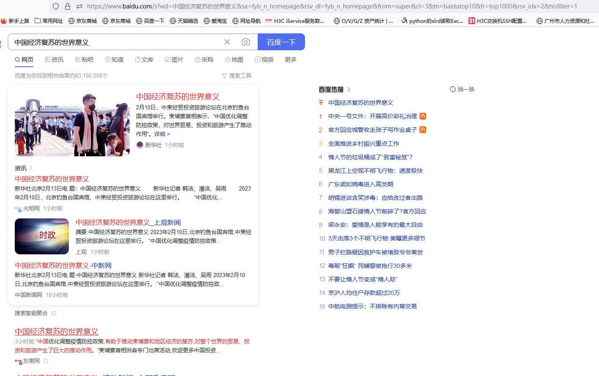The height and width of the screenshot is (376, 599).
Task: Open the airport arrival news thumbnail
Action: (72, 125)
